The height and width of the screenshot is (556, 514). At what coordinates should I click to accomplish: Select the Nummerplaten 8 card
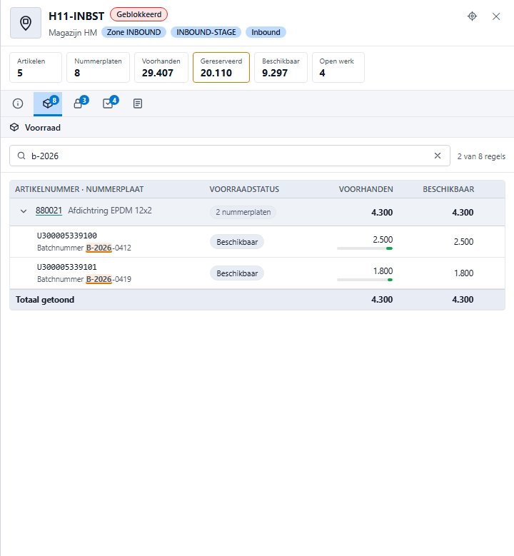click(x=99, y=67)
